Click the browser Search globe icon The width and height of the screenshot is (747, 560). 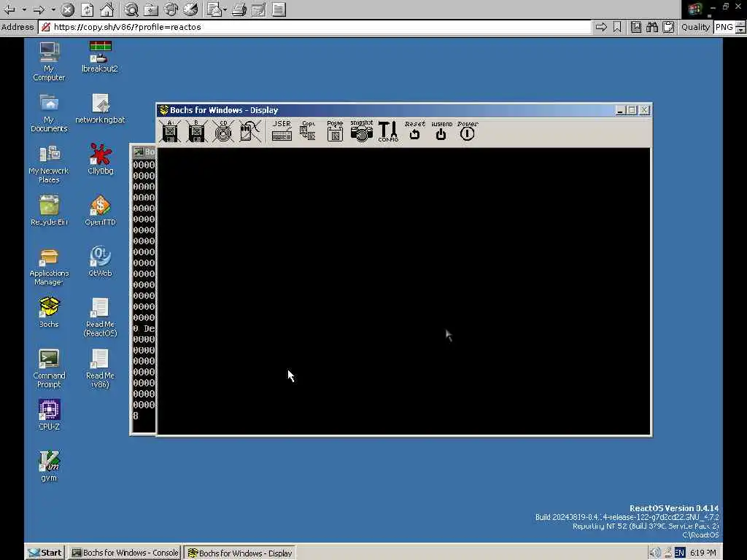pyautogui.click(x=131, y=9)
